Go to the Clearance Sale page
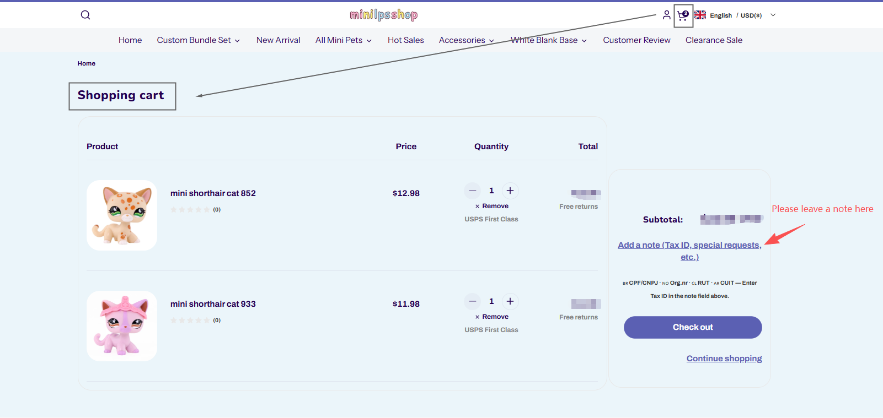The width and height of the screenshot is (883, 418). [x=714, y=40]
